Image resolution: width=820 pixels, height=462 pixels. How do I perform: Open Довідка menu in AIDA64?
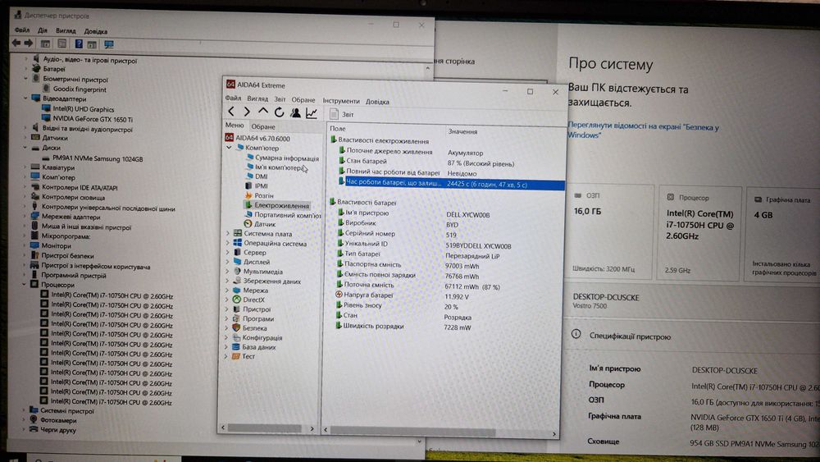click(377, 102)
